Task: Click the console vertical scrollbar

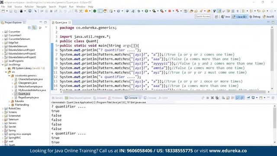Action: click(274, 117)
